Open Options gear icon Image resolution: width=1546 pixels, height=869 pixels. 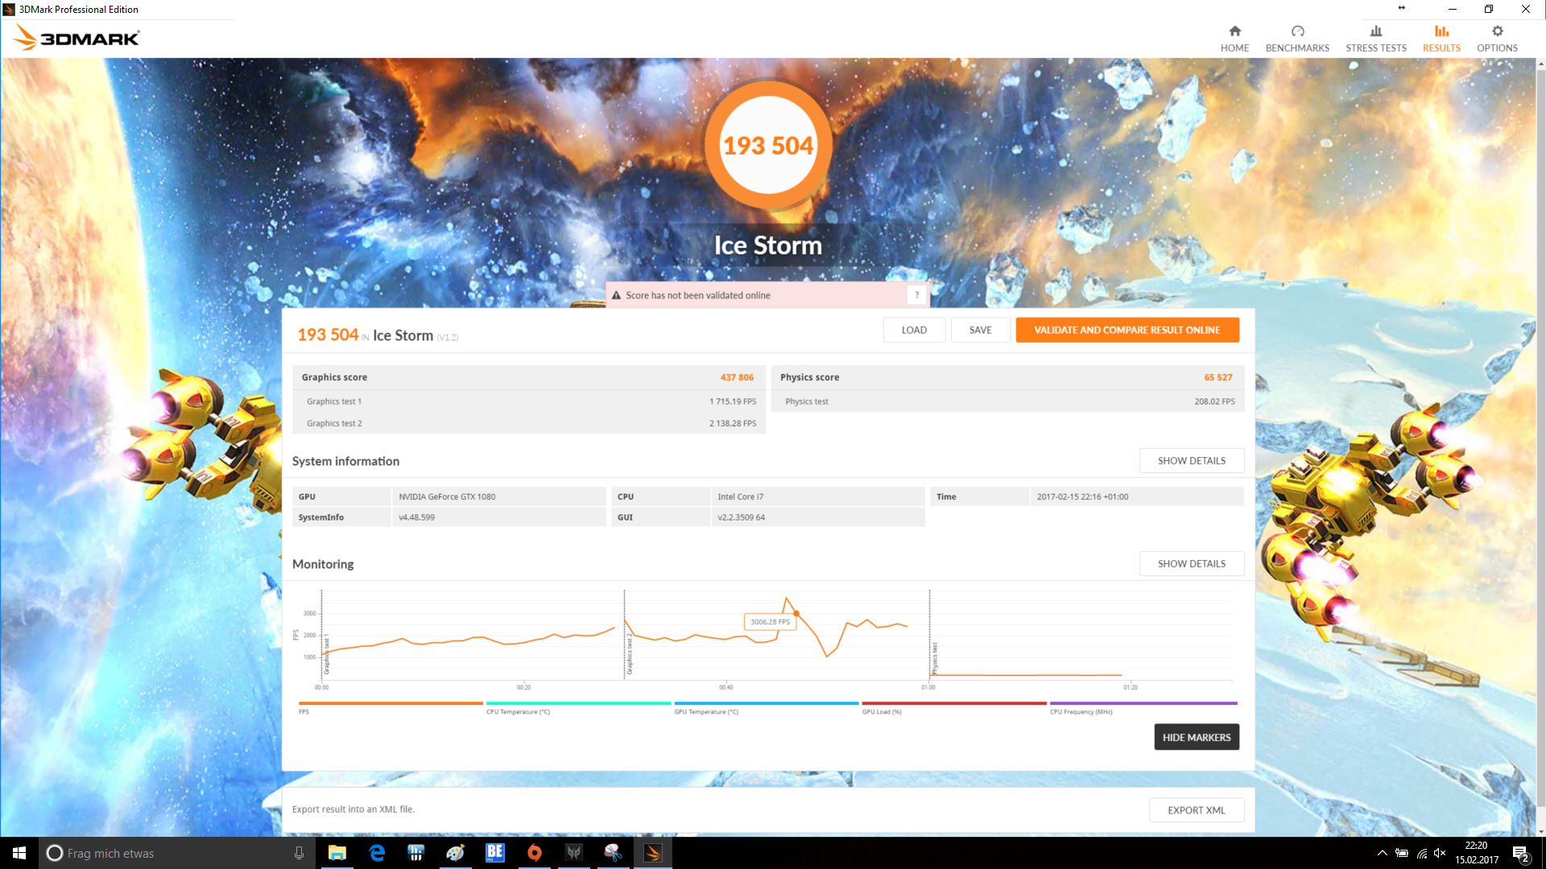pyautogui.click(x=1497, y=31)
